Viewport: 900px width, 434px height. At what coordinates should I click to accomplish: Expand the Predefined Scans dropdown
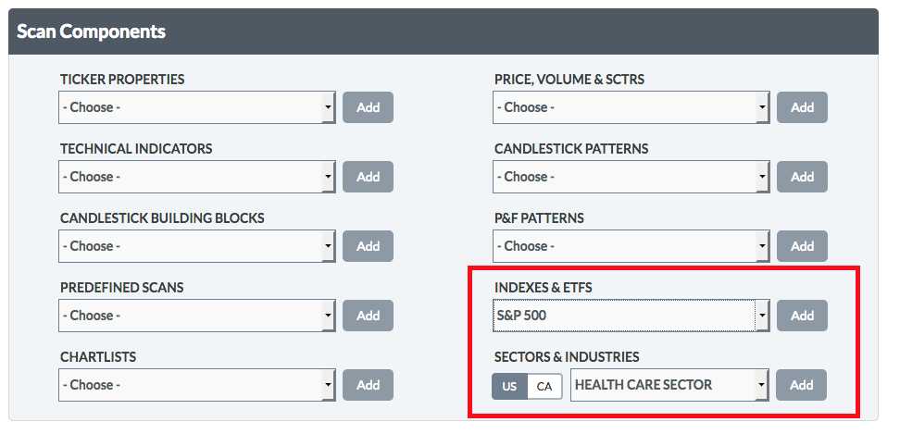[196, 316]
